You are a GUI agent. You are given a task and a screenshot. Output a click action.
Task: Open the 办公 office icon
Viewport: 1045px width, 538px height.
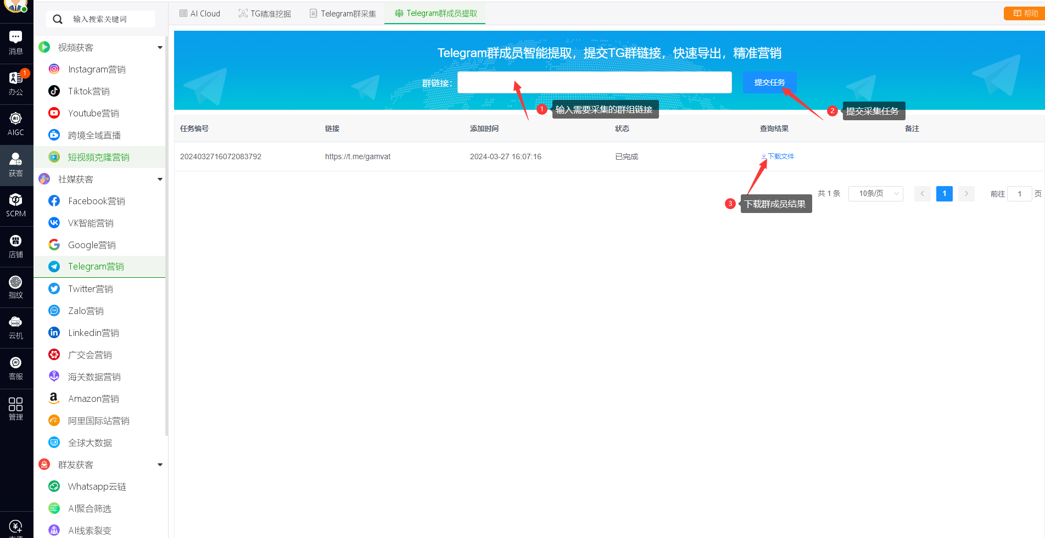point(16,84)
